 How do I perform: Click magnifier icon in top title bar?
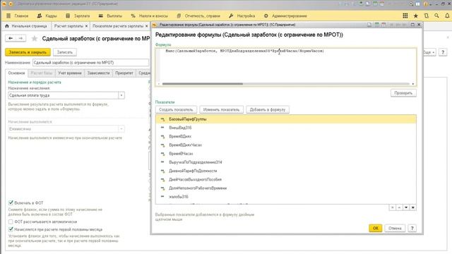pyautogui.click(x=411, y=4)
